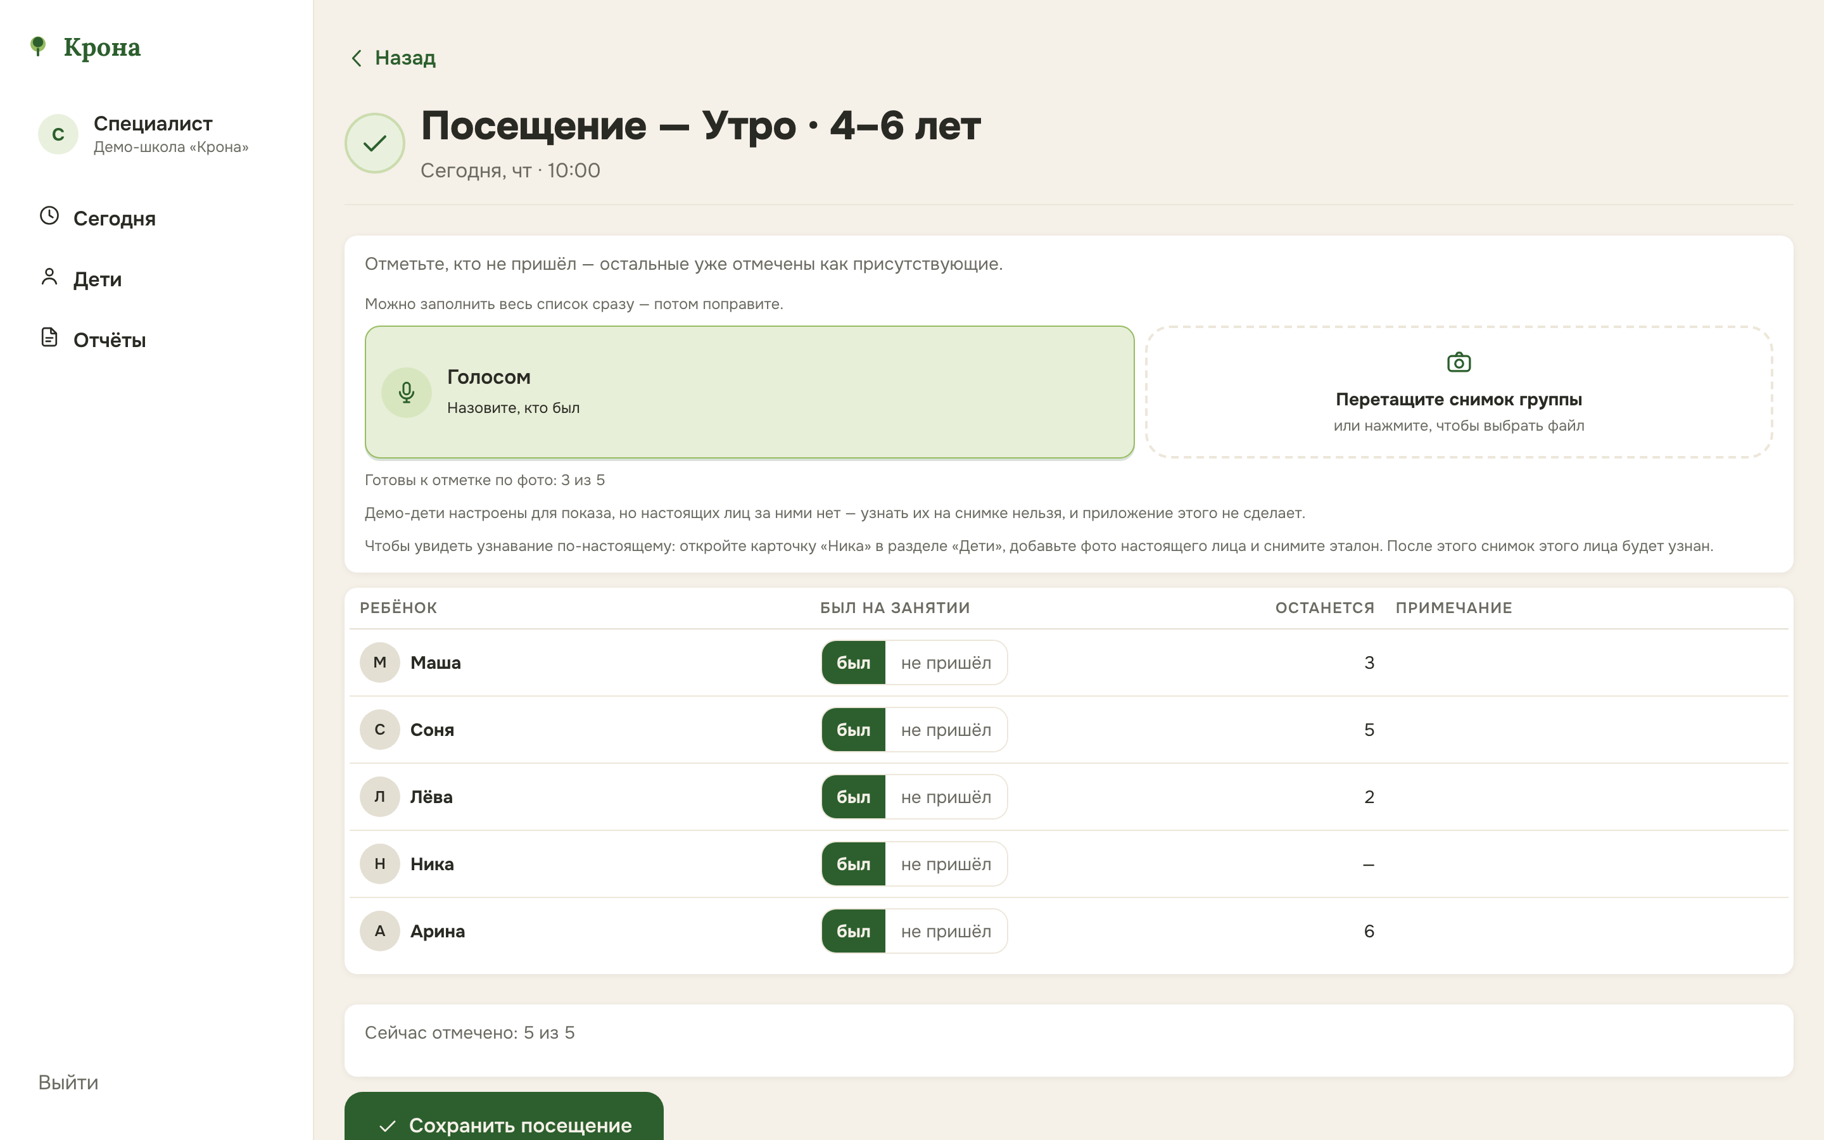
Task: Click the clock icon next to Сегодня
Action: (x=49, y=217)
